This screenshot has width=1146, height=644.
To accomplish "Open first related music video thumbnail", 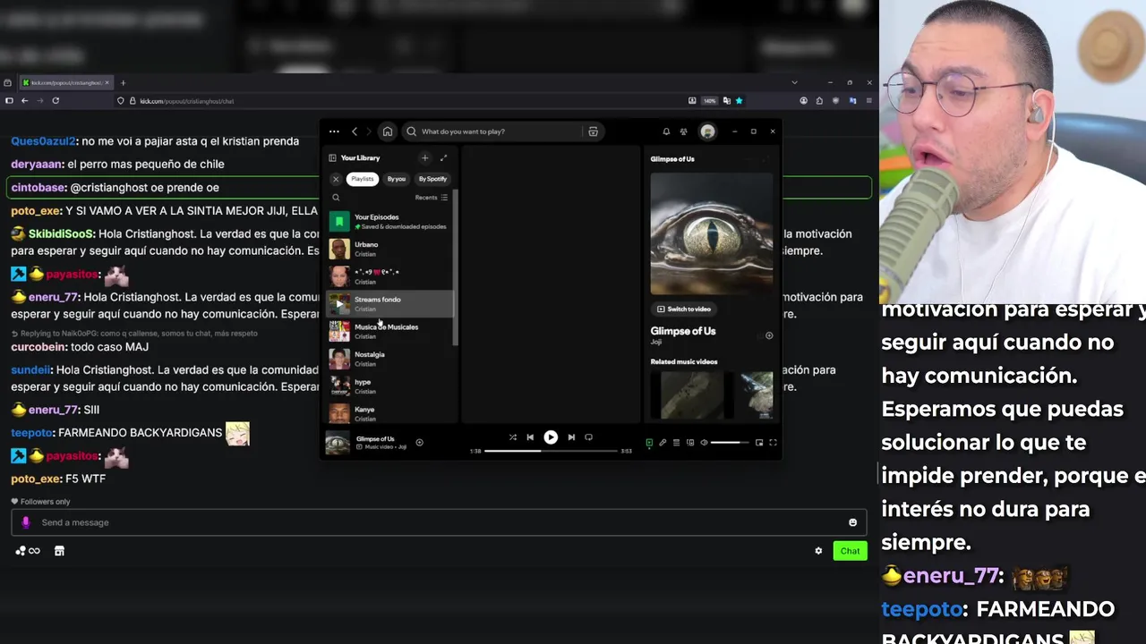I will click(x=691, y=395).
